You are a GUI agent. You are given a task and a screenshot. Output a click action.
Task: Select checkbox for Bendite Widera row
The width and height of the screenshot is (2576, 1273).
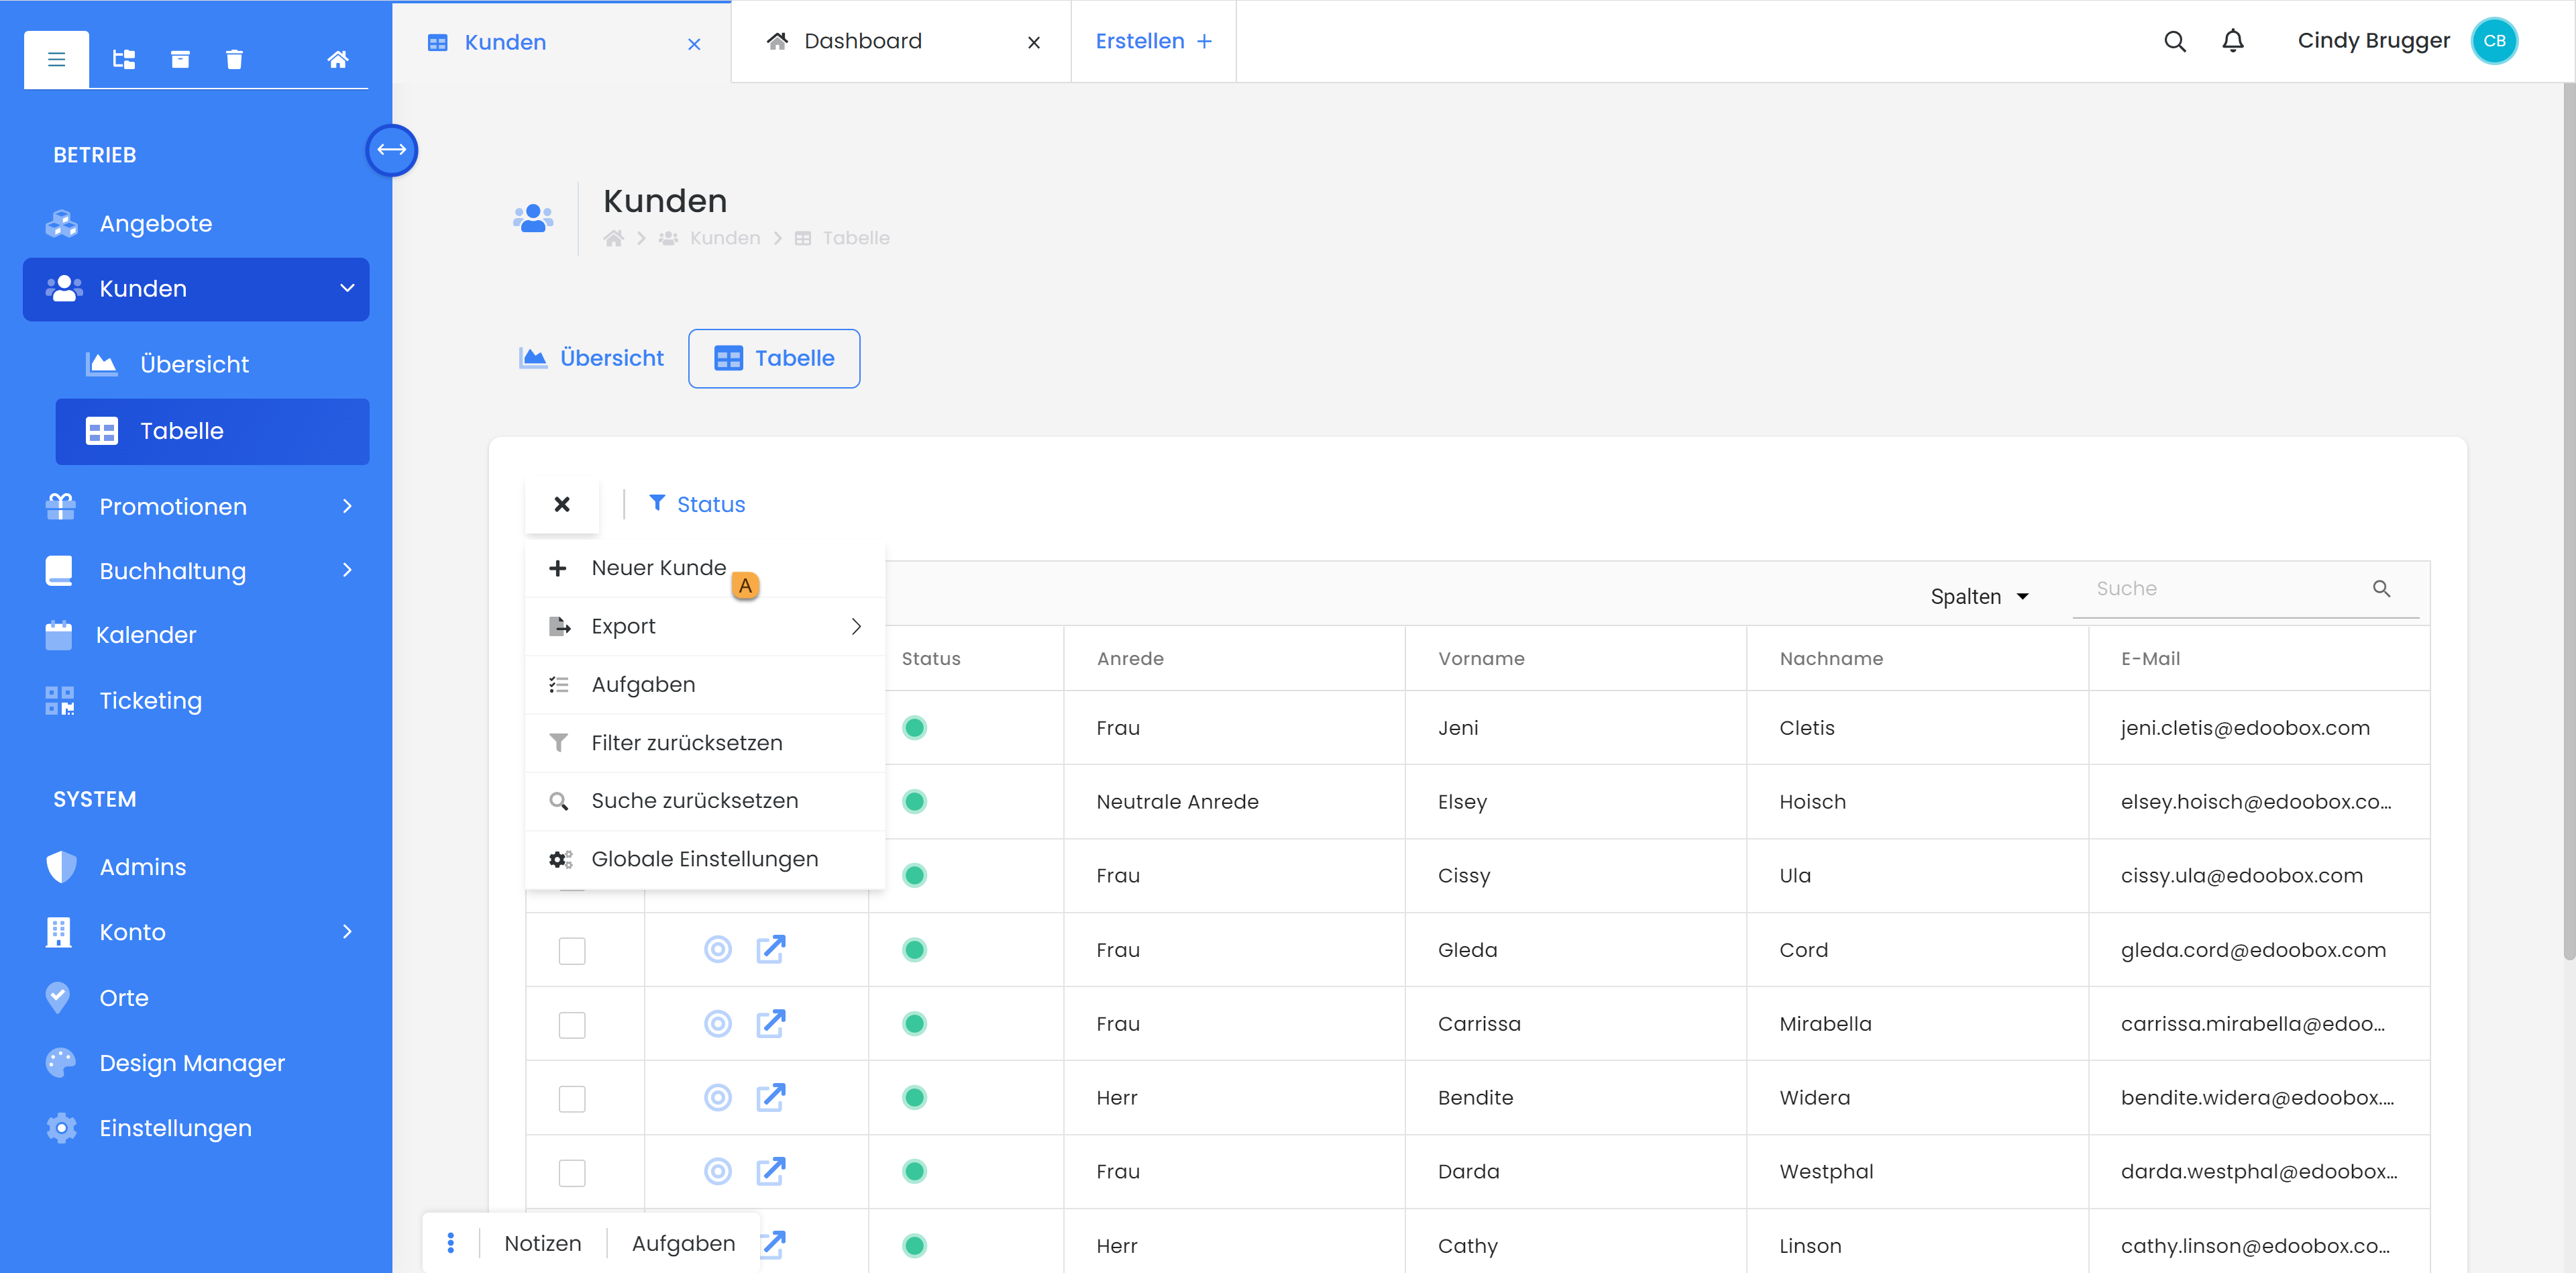tap(572, 1098)
